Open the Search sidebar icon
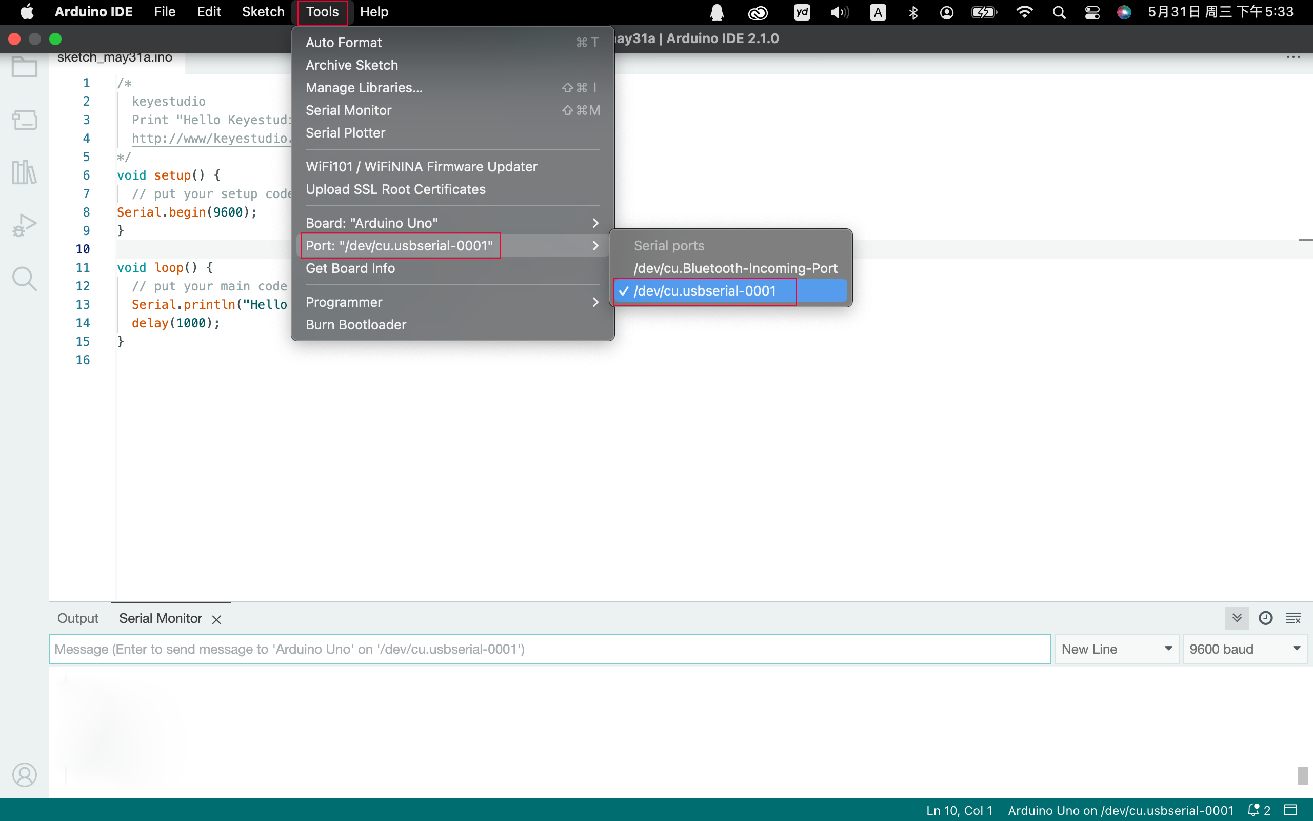 (25, 279)
